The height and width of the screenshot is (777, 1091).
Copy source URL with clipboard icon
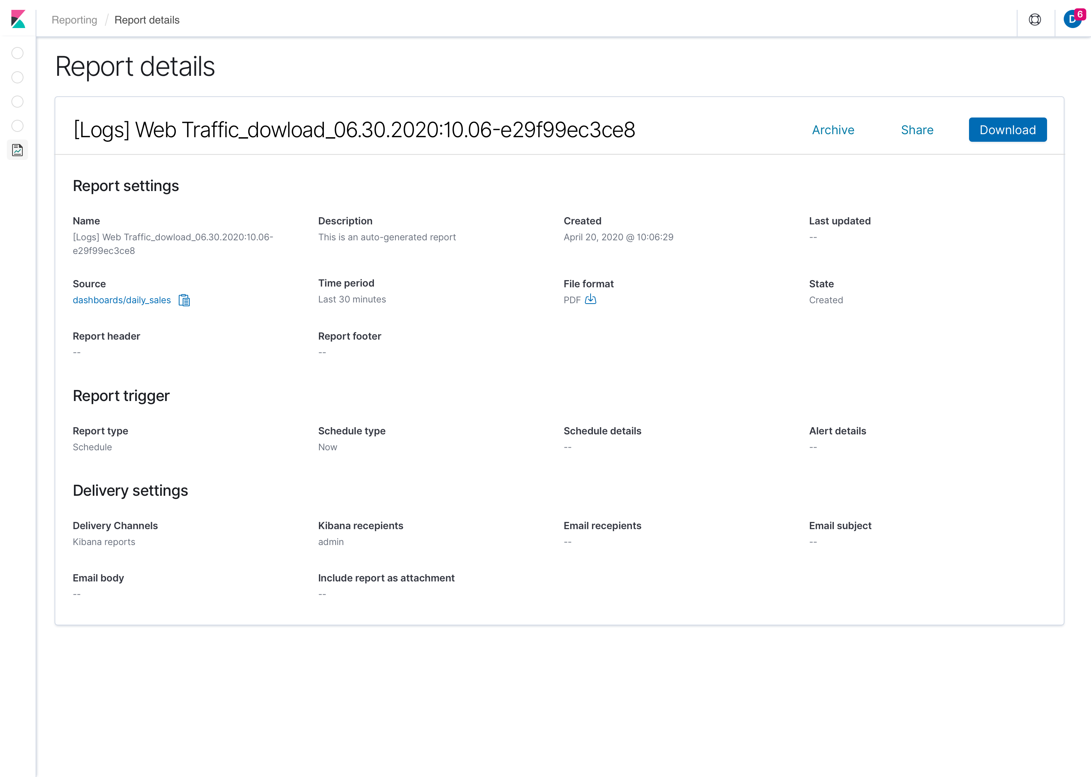(184, 300)
